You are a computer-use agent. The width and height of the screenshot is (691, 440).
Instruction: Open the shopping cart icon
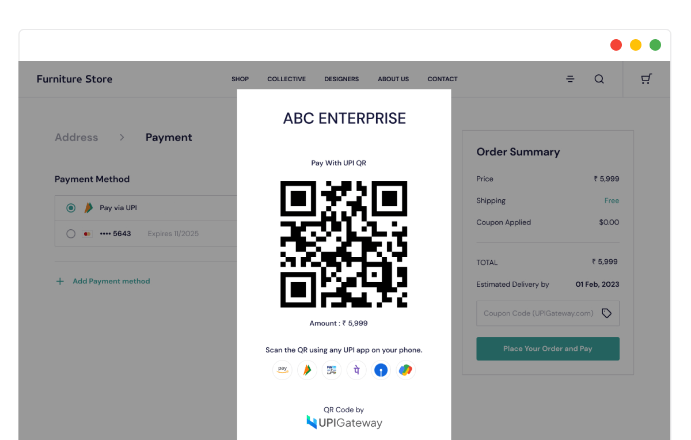(x=646, y=79)
